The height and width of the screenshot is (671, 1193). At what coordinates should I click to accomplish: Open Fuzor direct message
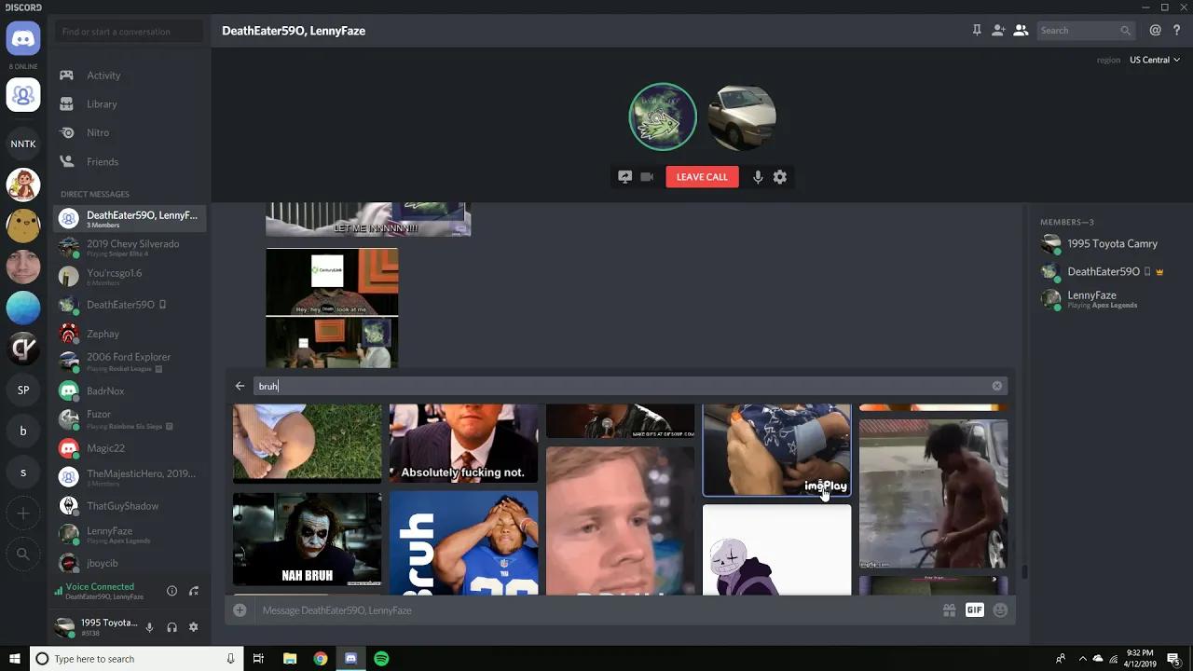coord(130,419)
